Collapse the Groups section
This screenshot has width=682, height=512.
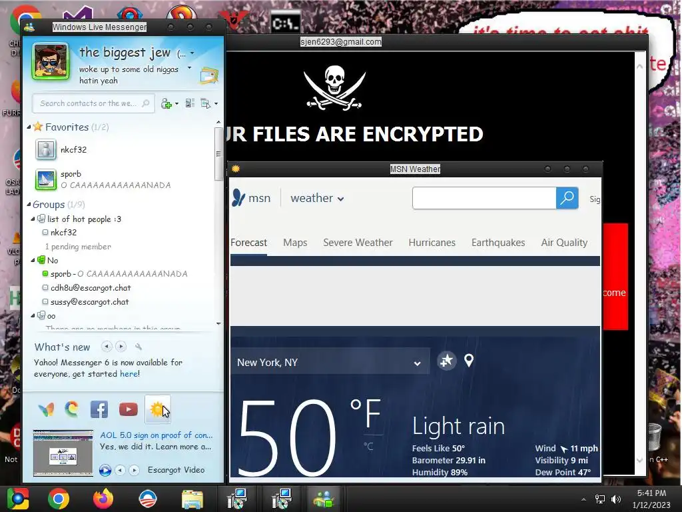coord(29,204)
